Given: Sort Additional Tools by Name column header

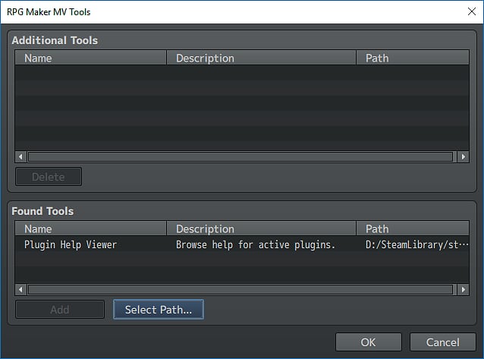Looking at the screenshot, I should point(91,58).
